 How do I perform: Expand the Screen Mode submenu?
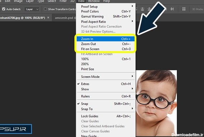point(106,77)
